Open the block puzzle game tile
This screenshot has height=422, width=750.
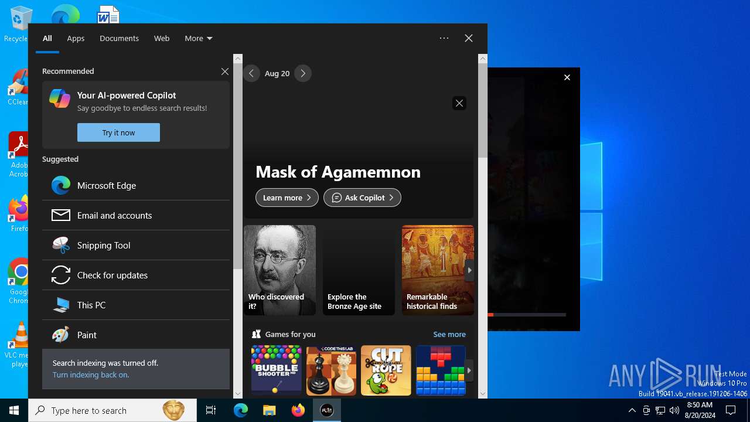441,370
